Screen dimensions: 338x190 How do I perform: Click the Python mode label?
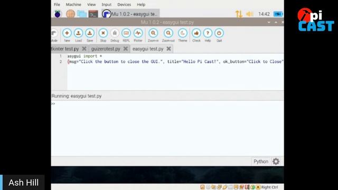(x=261, y=161)
